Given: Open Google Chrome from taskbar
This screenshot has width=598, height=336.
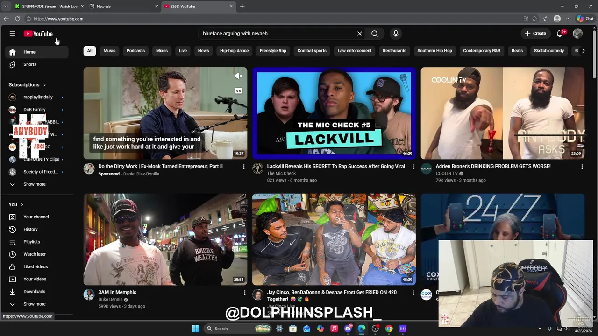Looking at the screenshot, I should (x=389, y=329).
